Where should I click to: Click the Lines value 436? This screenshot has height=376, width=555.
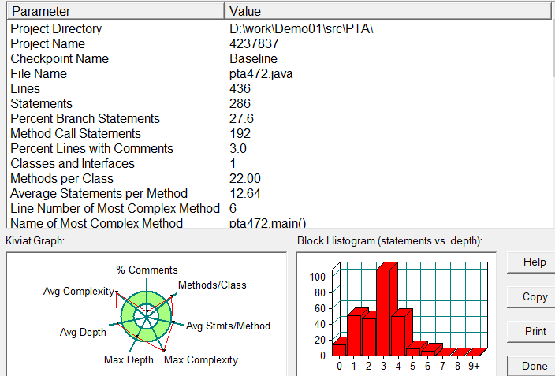point(240,88)
